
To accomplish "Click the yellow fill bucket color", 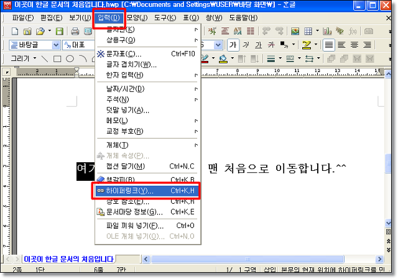I will [223, 59].
